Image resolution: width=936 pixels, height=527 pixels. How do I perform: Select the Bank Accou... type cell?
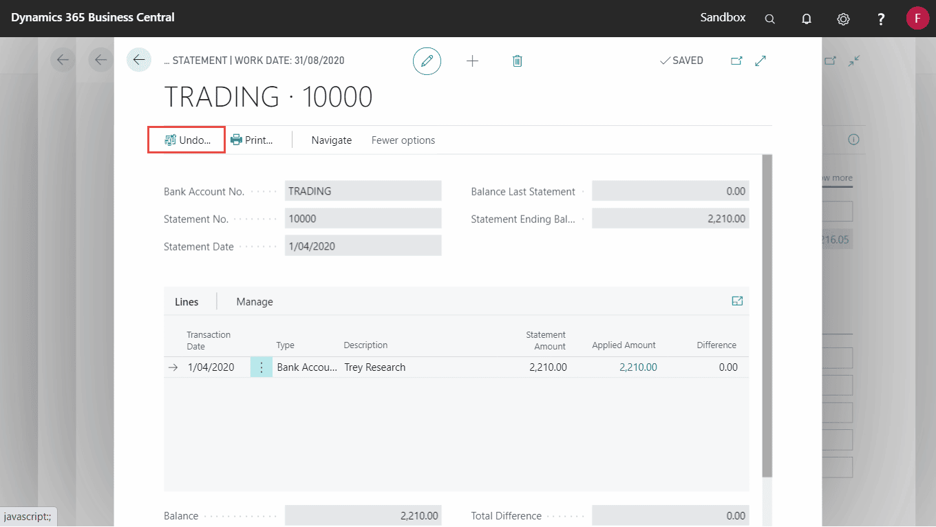click(308, 367)
